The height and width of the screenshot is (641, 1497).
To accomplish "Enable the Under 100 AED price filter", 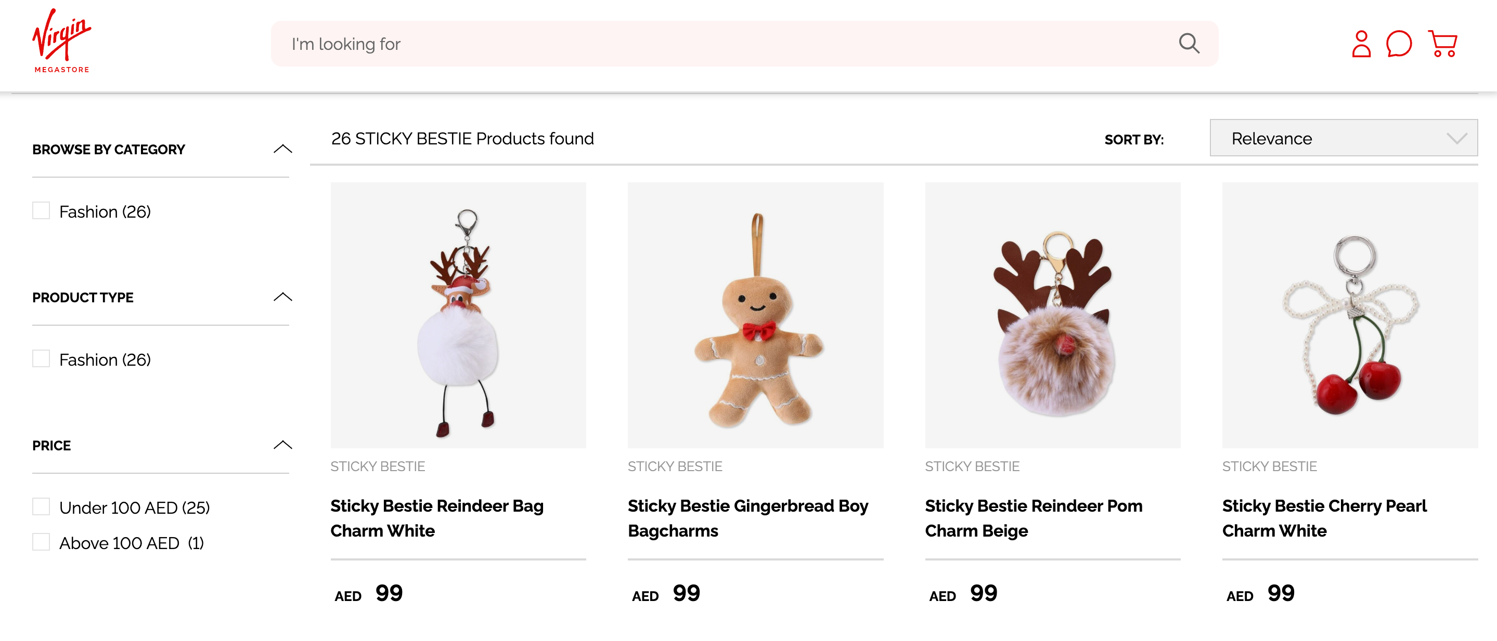I will 41,506.
